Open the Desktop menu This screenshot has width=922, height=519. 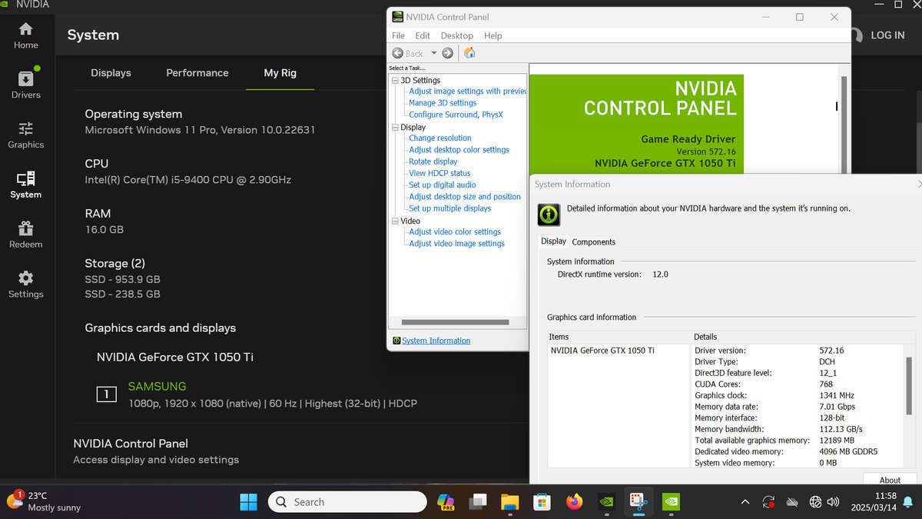point(456,35)
